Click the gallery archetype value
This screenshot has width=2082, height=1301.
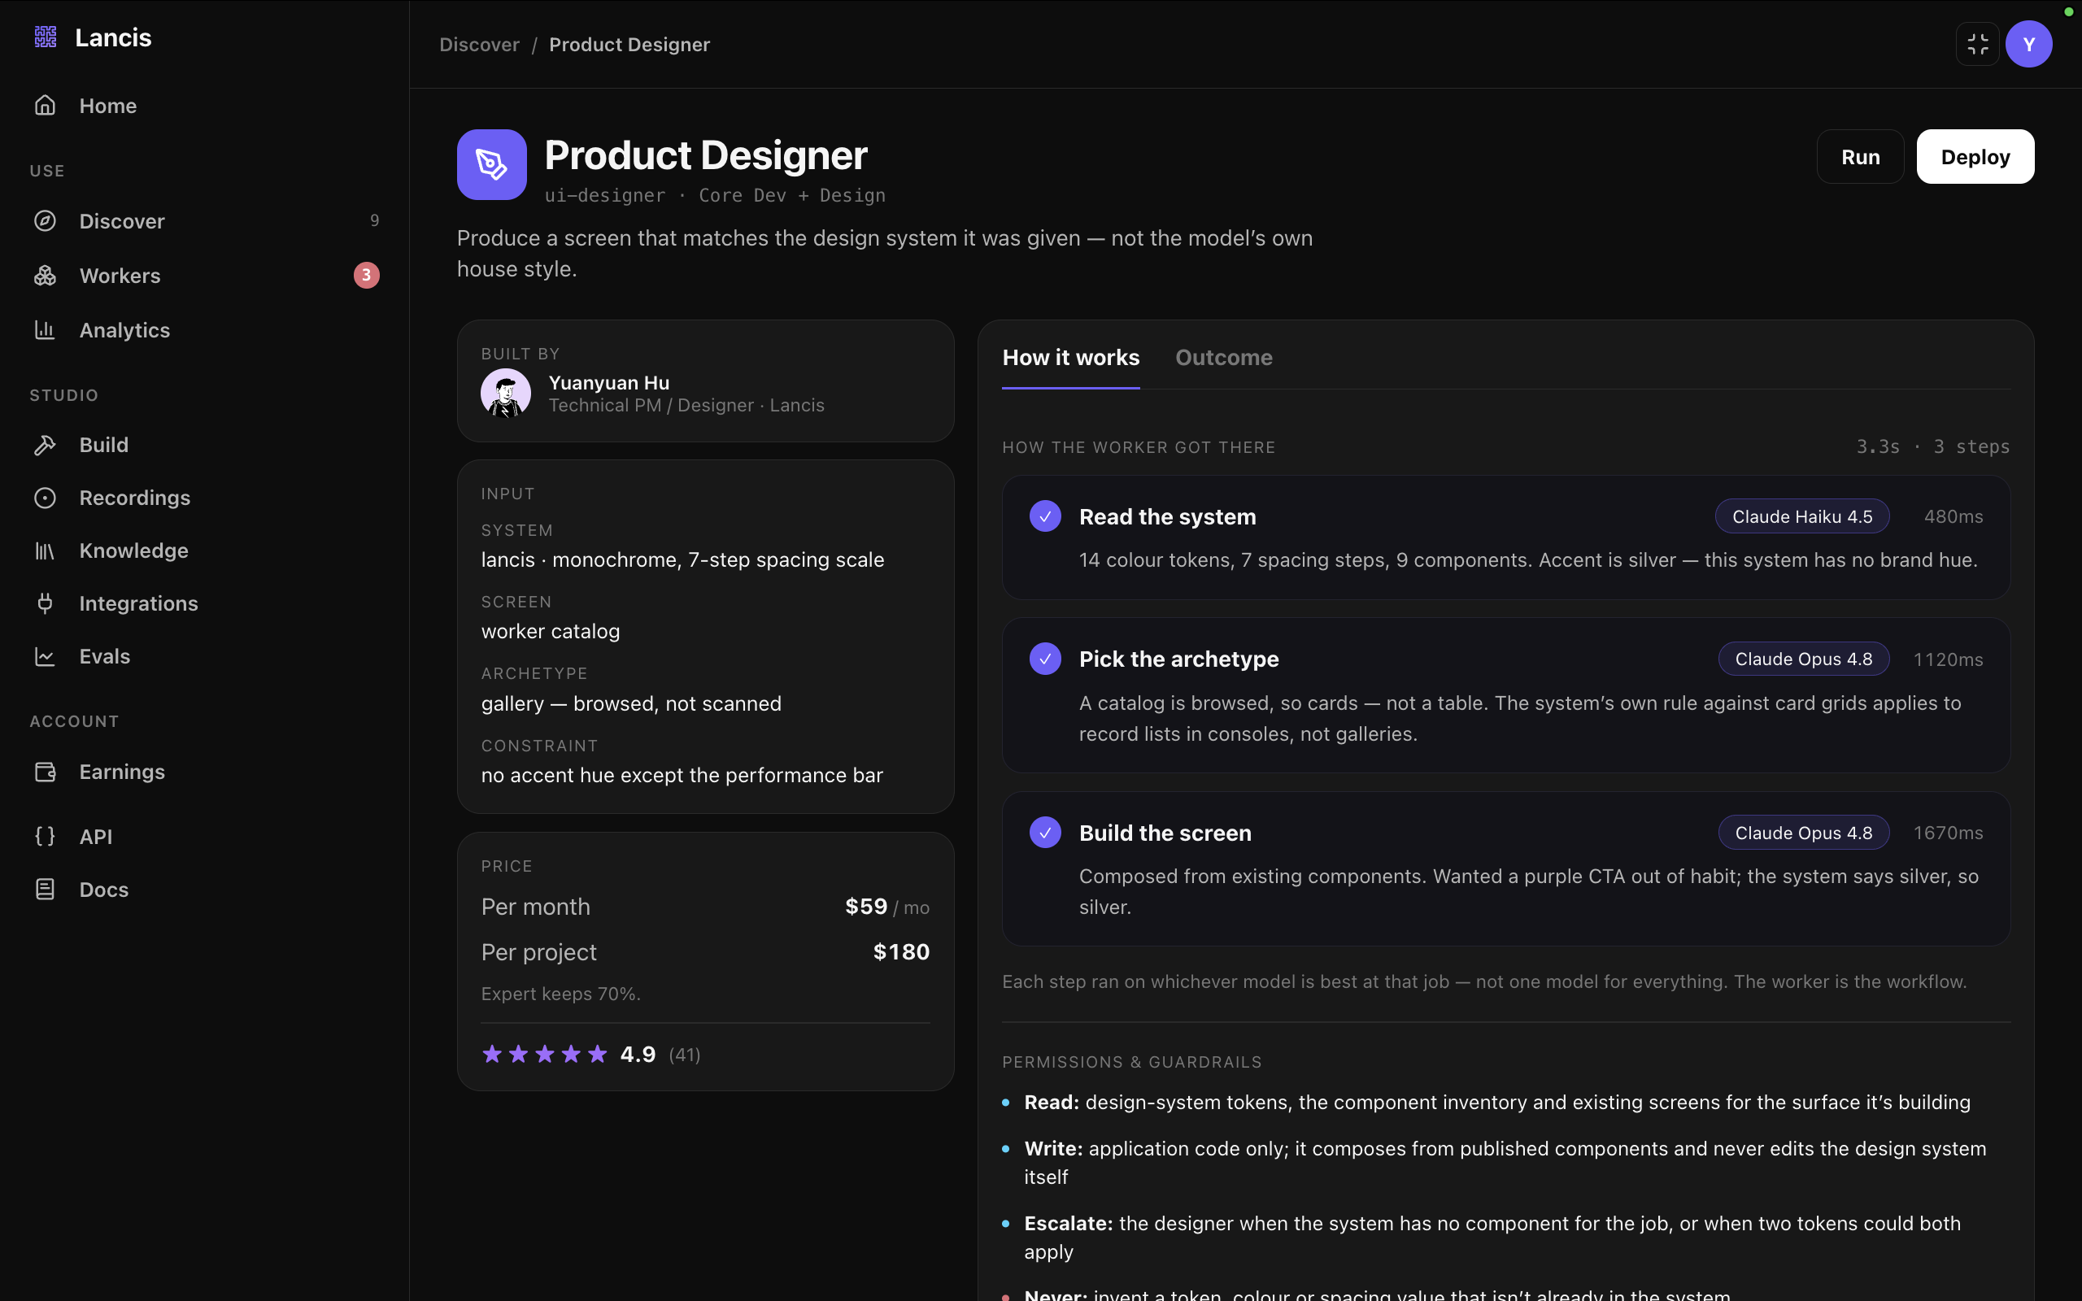(x=630, y=704)
